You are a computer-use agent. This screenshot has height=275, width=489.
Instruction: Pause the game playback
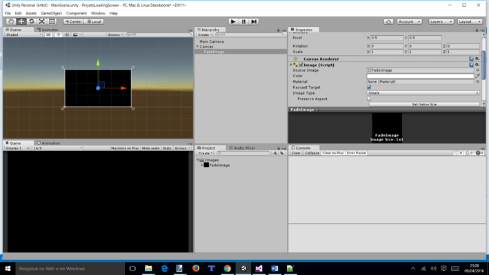(x=243, y=21)
